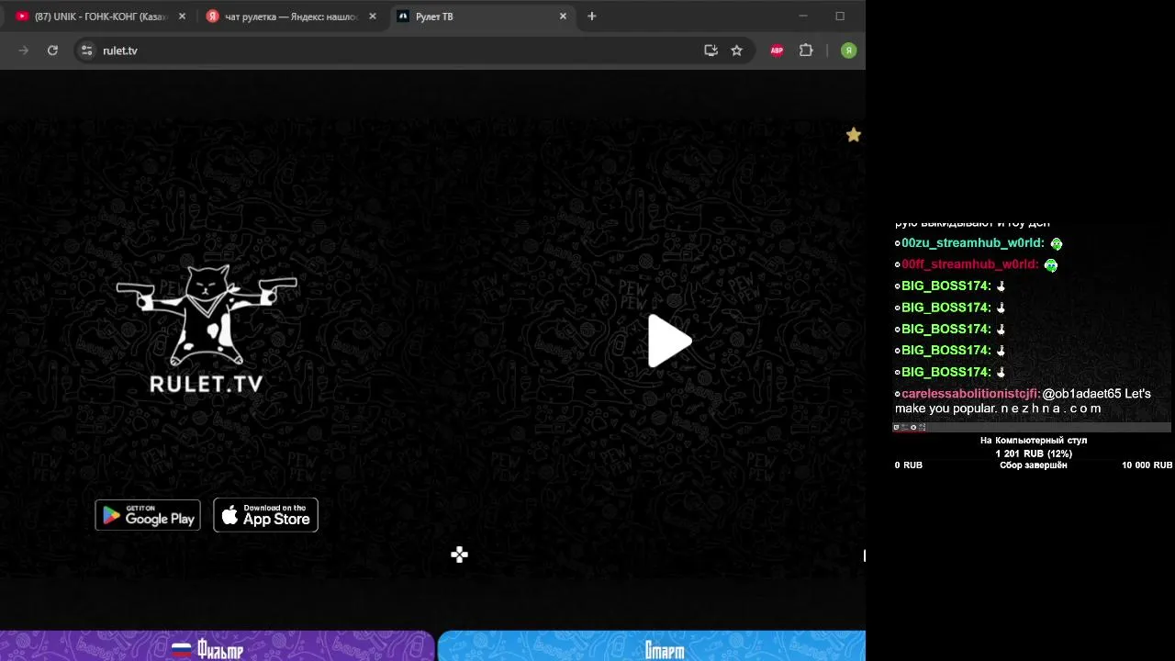
Task: Open the ABP ad blocker extension
Action: (x=777, y=50)
